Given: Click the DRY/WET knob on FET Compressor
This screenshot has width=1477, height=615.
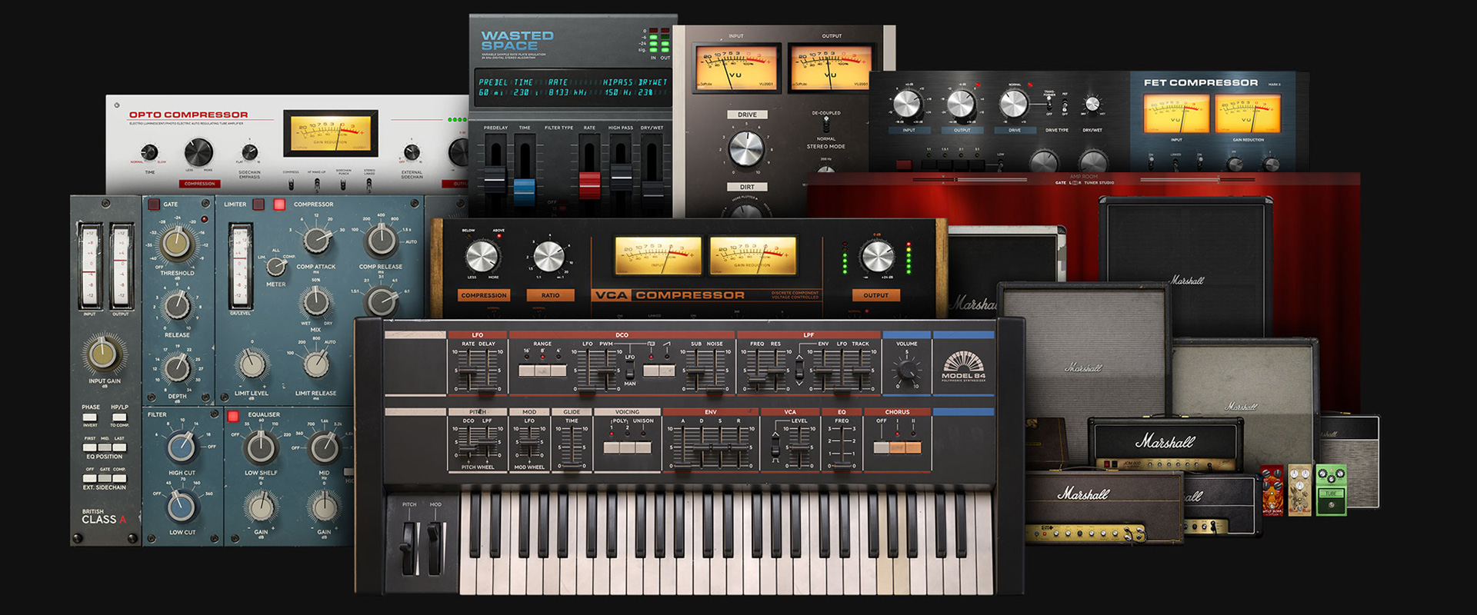Looking at the screenshot, I should [x=1092, y=104].
